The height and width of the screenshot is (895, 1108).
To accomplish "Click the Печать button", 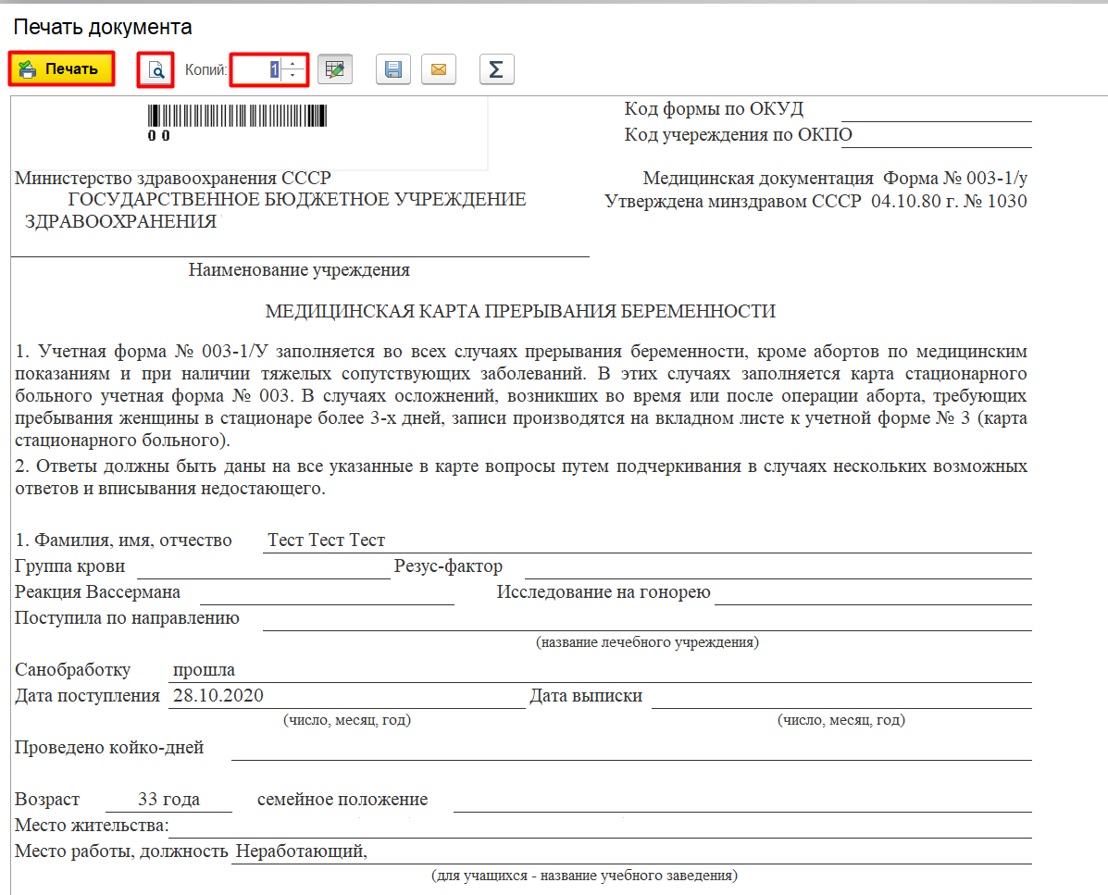I will (61, 68).
